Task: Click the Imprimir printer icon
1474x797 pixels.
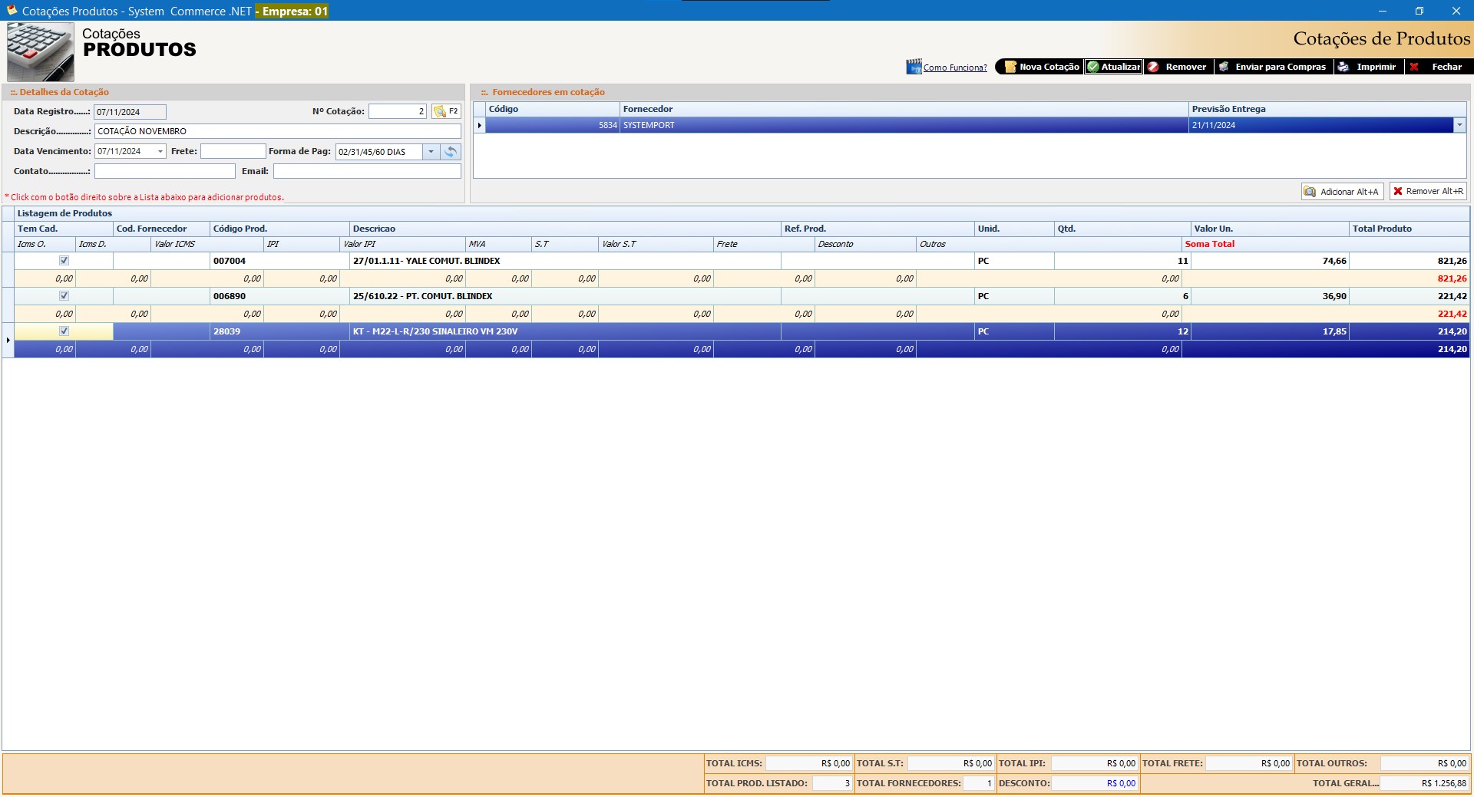Action: click(x=1343, y=67)
